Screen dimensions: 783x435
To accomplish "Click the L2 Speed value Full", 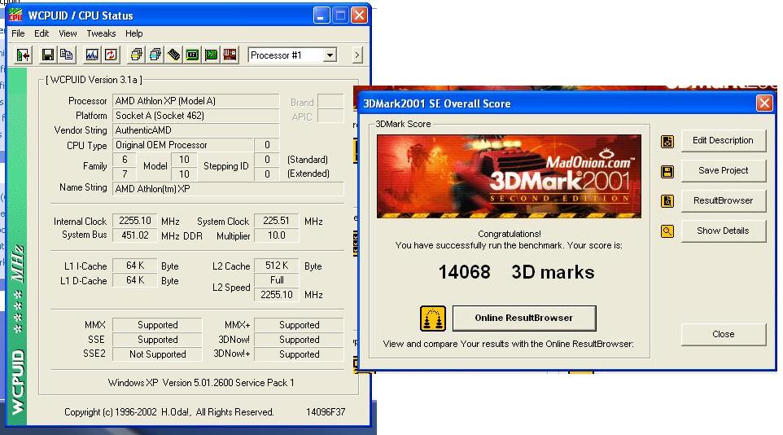I will pos(276,280).
